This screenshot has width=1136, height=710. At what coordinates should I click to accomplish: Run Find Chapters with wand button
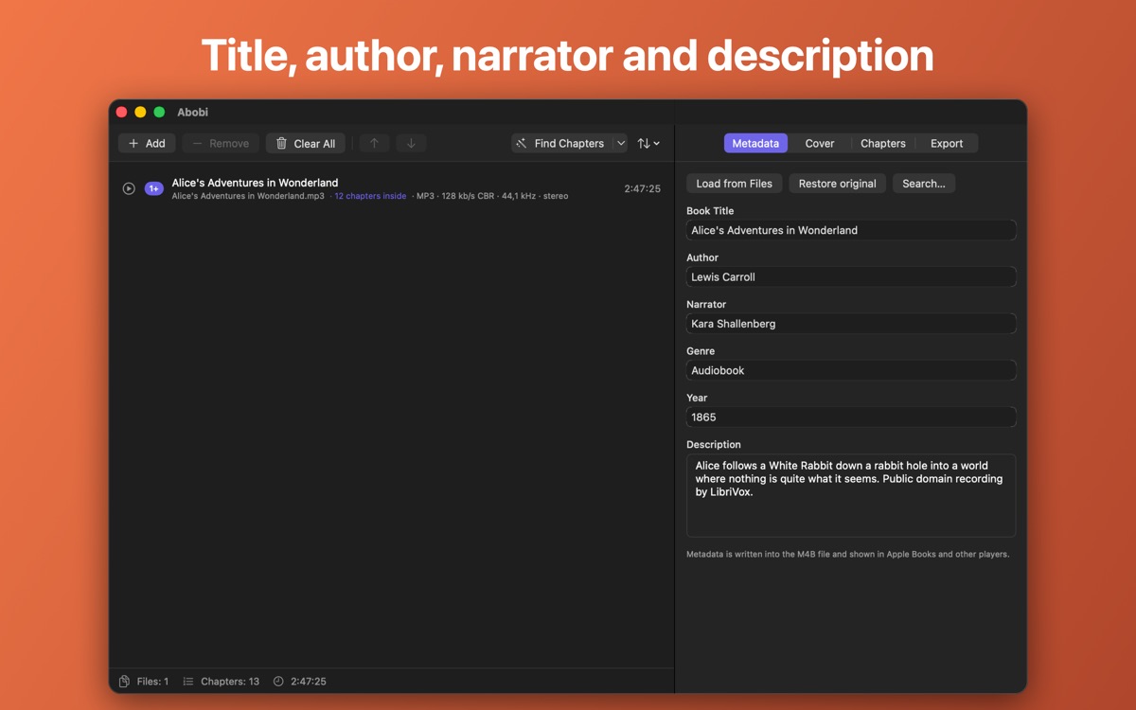[561, 143]
